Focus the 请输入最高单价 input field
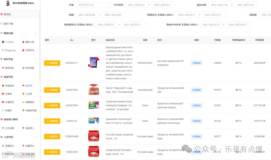The width and height of the screenshot is (271, 160). (x=163, y=5)
